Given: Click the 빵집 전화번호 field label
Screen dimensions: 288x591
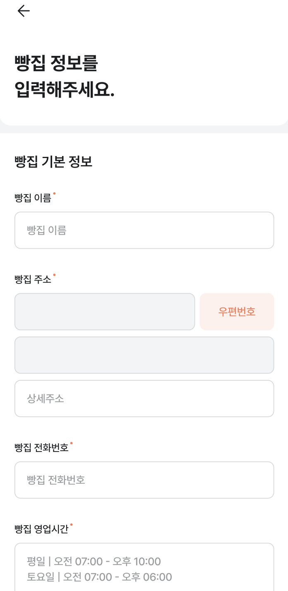Looking at the screenshot, I should coord(41,448).
